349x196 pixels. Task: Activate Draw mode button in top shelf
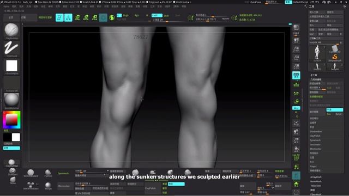point(68,17)
